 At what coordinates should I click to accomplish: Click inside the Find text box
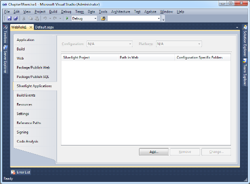(x=132, y=18)
